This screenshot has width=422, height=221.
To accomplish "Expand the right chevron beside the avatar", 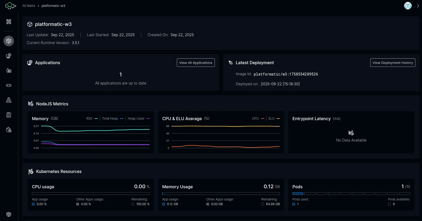I will coord(418,6).
